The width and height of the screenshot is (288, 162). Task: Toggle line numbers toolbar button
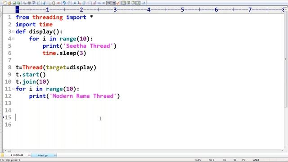coord(113,3)
